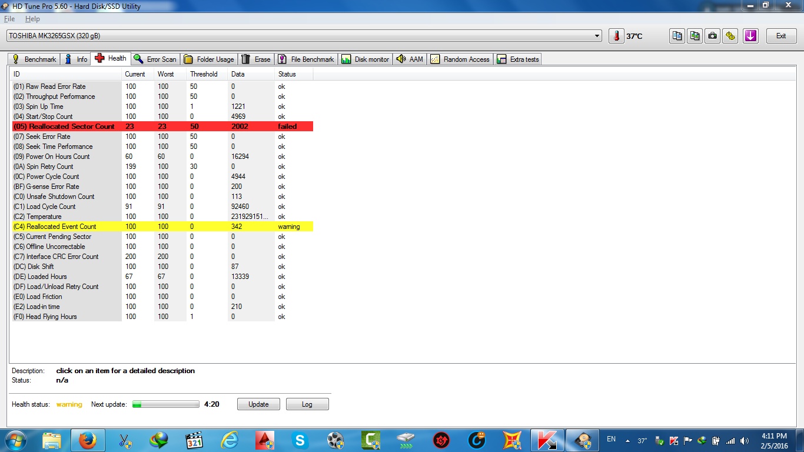Open film reel app on taskbar
Screen dimensions: 804x452
[x=335, y=440]
